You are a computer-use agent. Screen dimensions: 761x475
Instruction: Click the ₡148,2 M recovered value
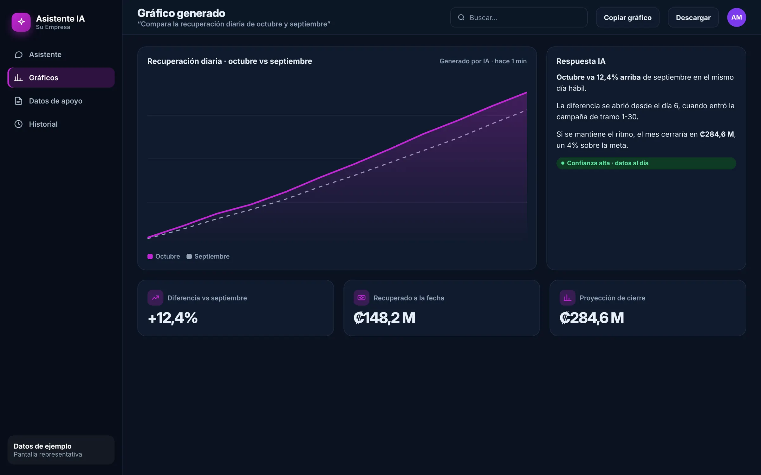pyautogui.click(x=384, y=318)
